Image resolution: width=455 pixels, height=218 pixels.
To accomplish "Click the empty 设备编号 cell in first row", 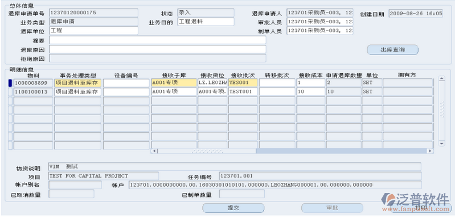I will [126, 83].
